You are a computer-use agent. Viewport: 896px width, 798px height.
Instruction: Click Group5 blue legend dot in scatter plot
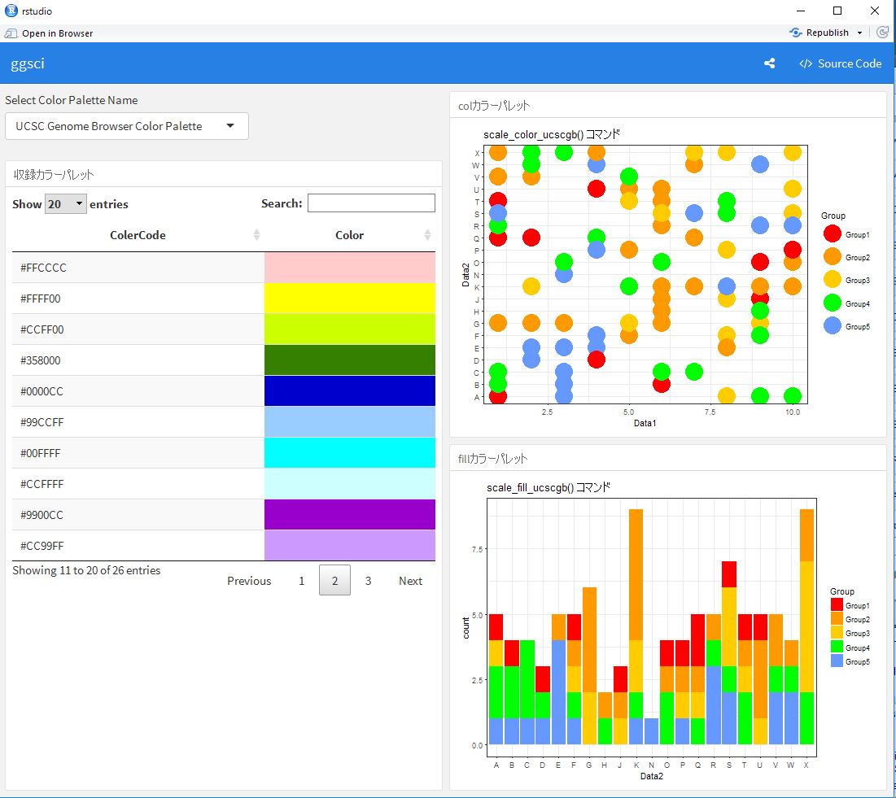pos(833,325)
